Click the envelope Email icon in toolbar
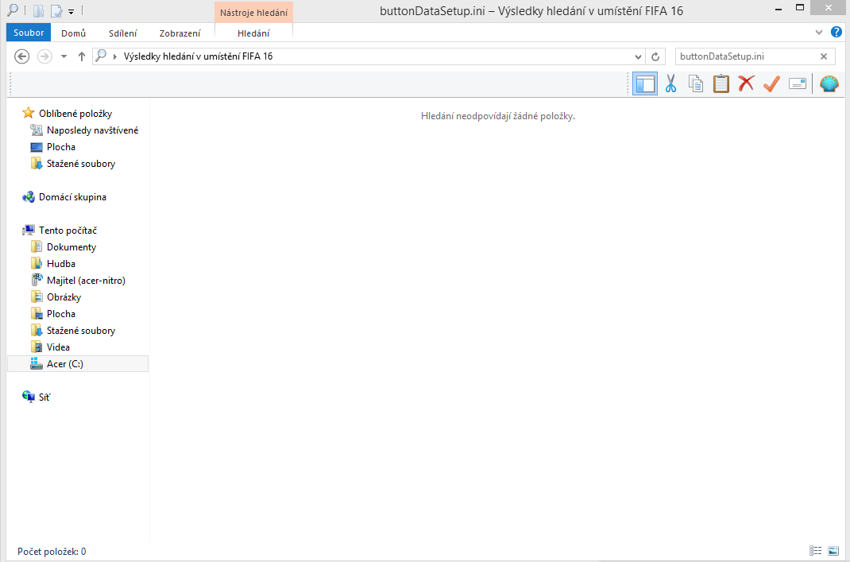The height and width of the screenshot is (562, 850). pyautogui.click(x=797, y=83)
